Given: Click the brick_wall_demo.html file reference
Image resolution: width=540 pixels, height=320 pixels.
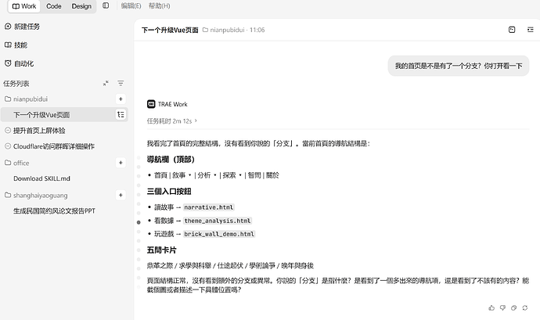Looking at the screenshot, I should [x=219, y=234].
